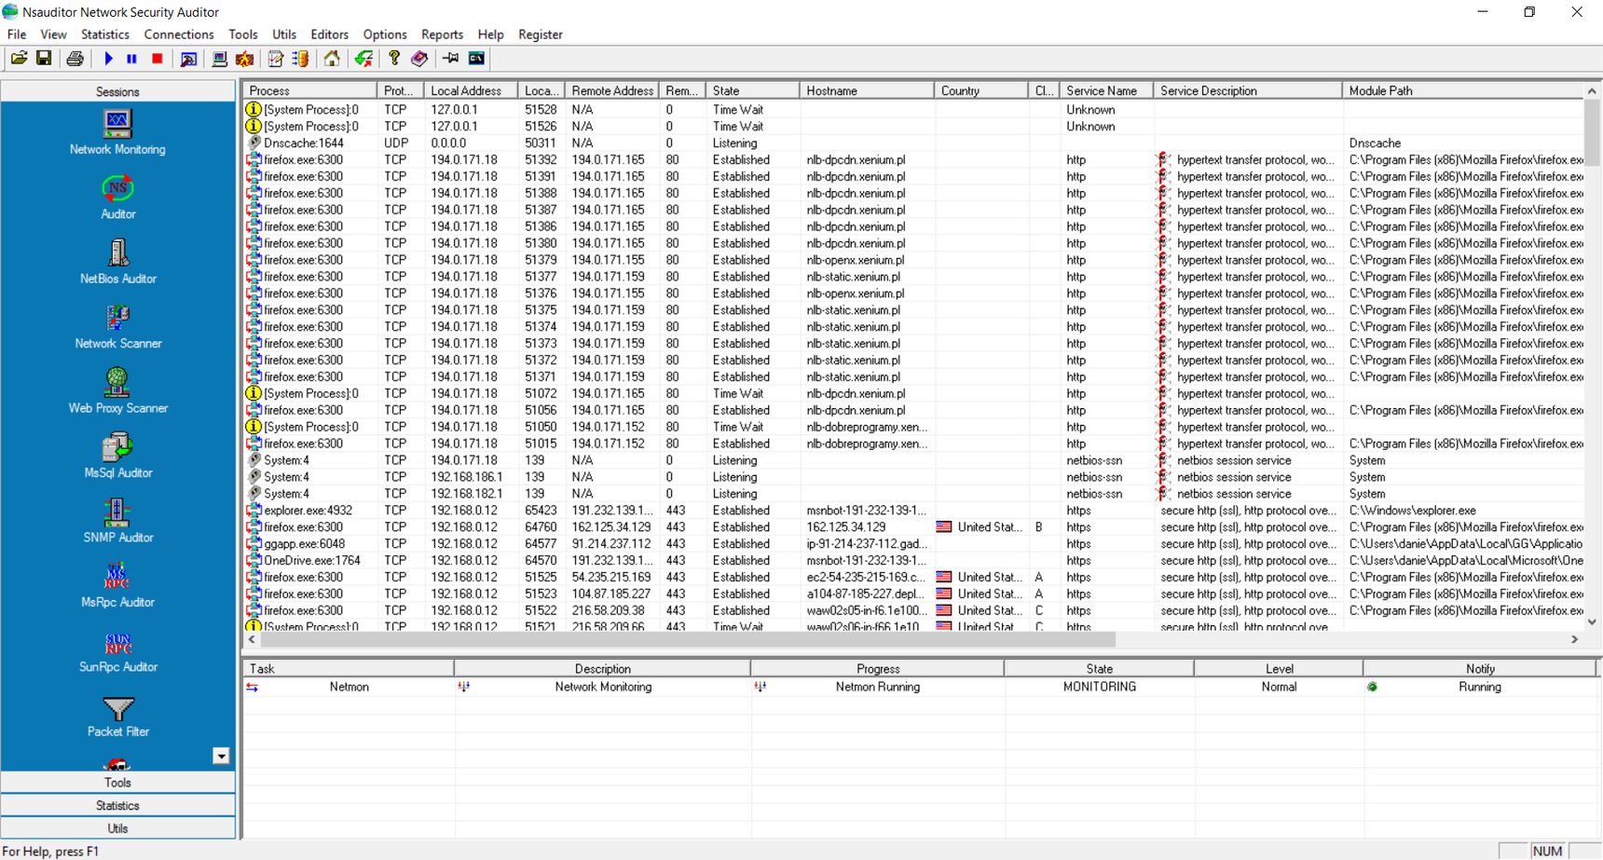The image size is (1603, 860).
Task: Click the computer monitor toolbar icon
Action: [x=220, y=59]
